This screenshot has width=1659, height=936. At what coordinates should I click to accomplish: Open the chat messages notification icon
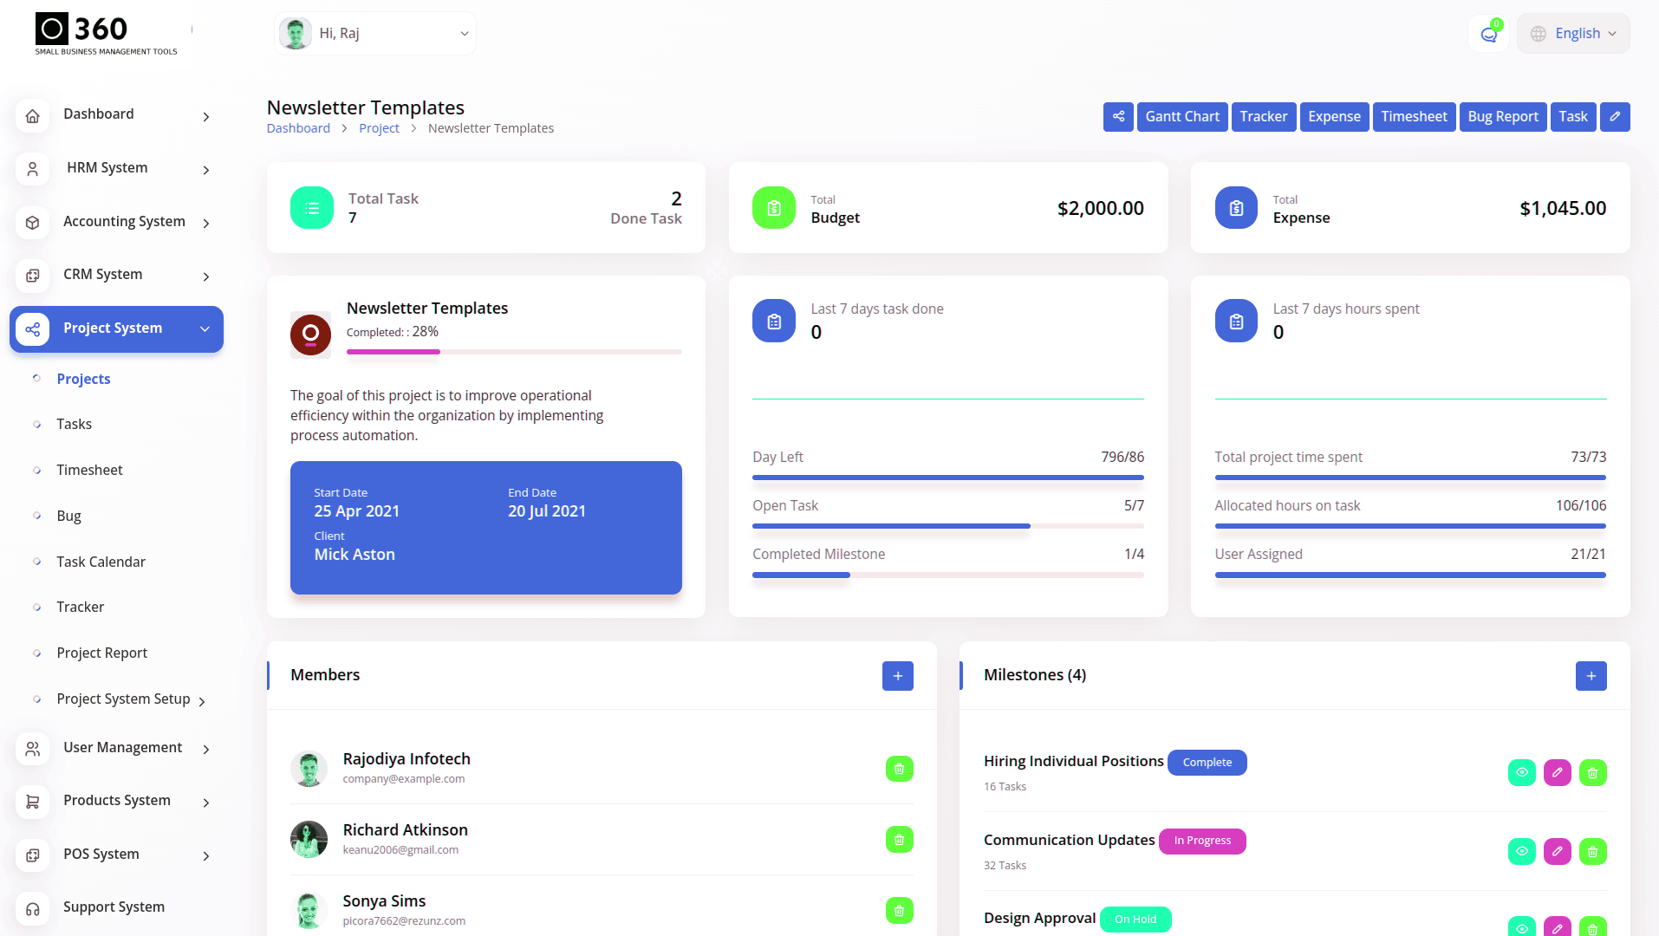coord(1488,35)
